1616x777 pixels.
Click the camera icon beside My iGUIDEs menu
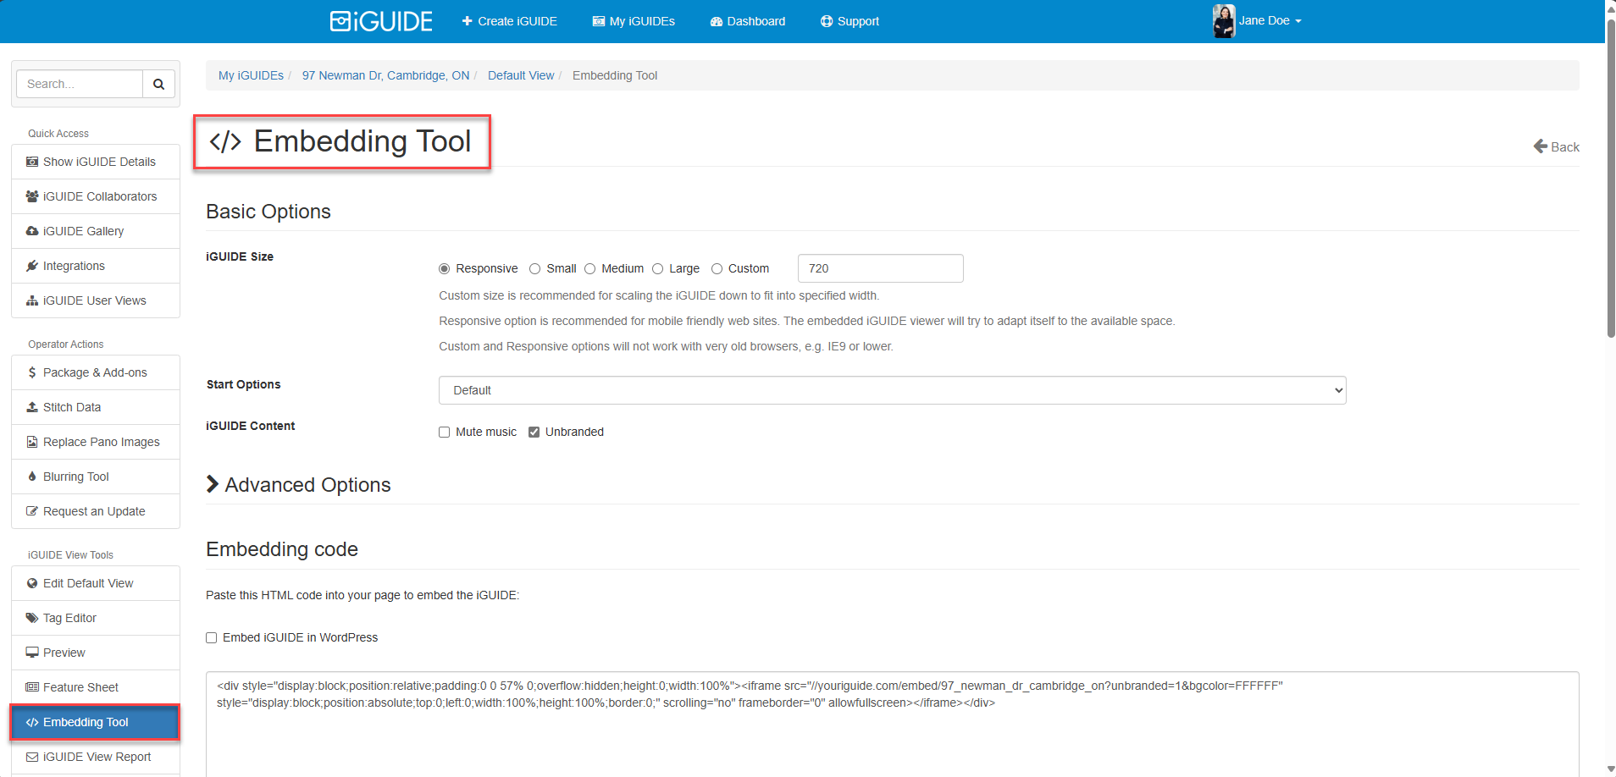tap(599, 21)
